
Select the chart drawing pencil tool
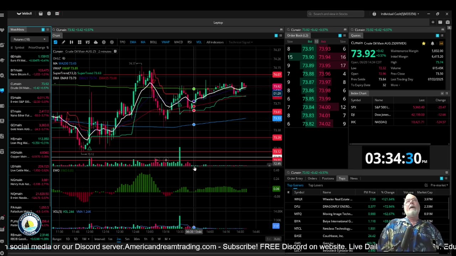63,42
